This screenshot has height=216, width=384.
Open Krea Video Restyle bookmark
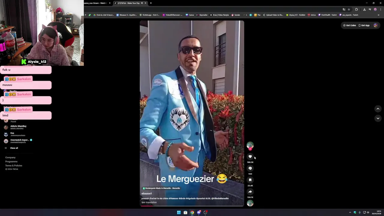pyautogui.click(x=219, y=15)
